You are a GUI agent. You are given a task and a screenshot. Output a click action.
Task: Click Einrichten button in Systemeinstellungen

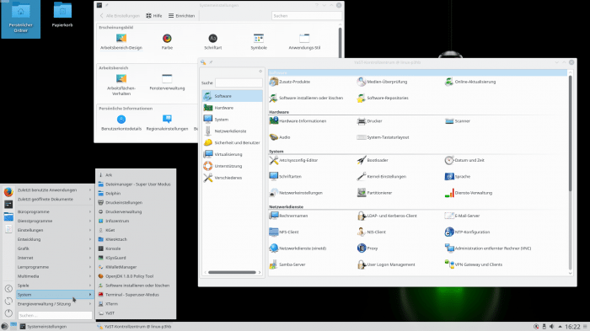coord(182,16)
